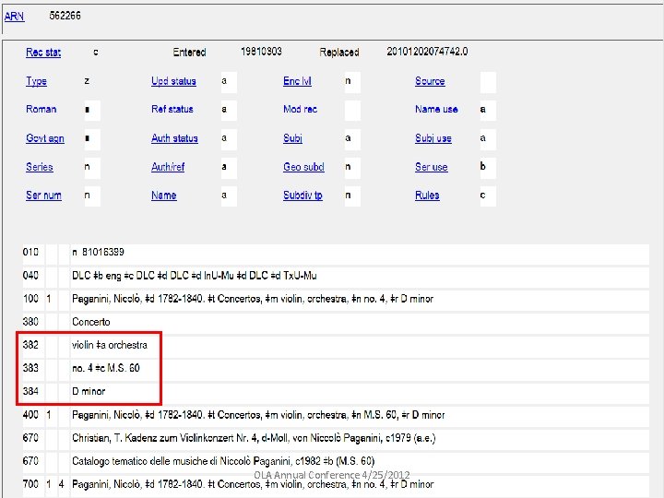The height and width of the screenshot is (498, 664).
Task: Open the ARN link
Action: click(x=15, y=16)
